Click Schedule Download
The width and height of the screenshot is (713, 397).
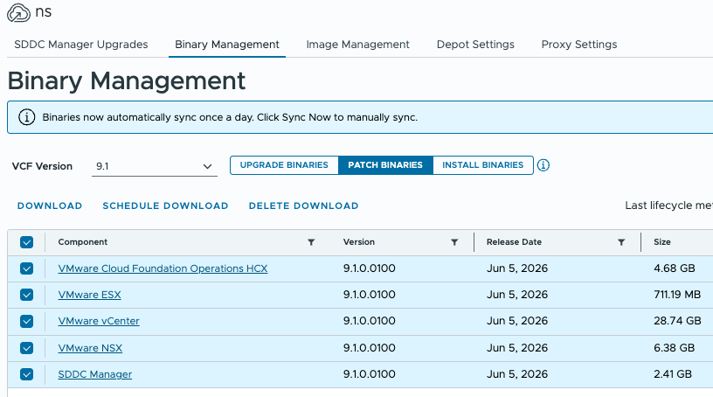coord(165,205)
